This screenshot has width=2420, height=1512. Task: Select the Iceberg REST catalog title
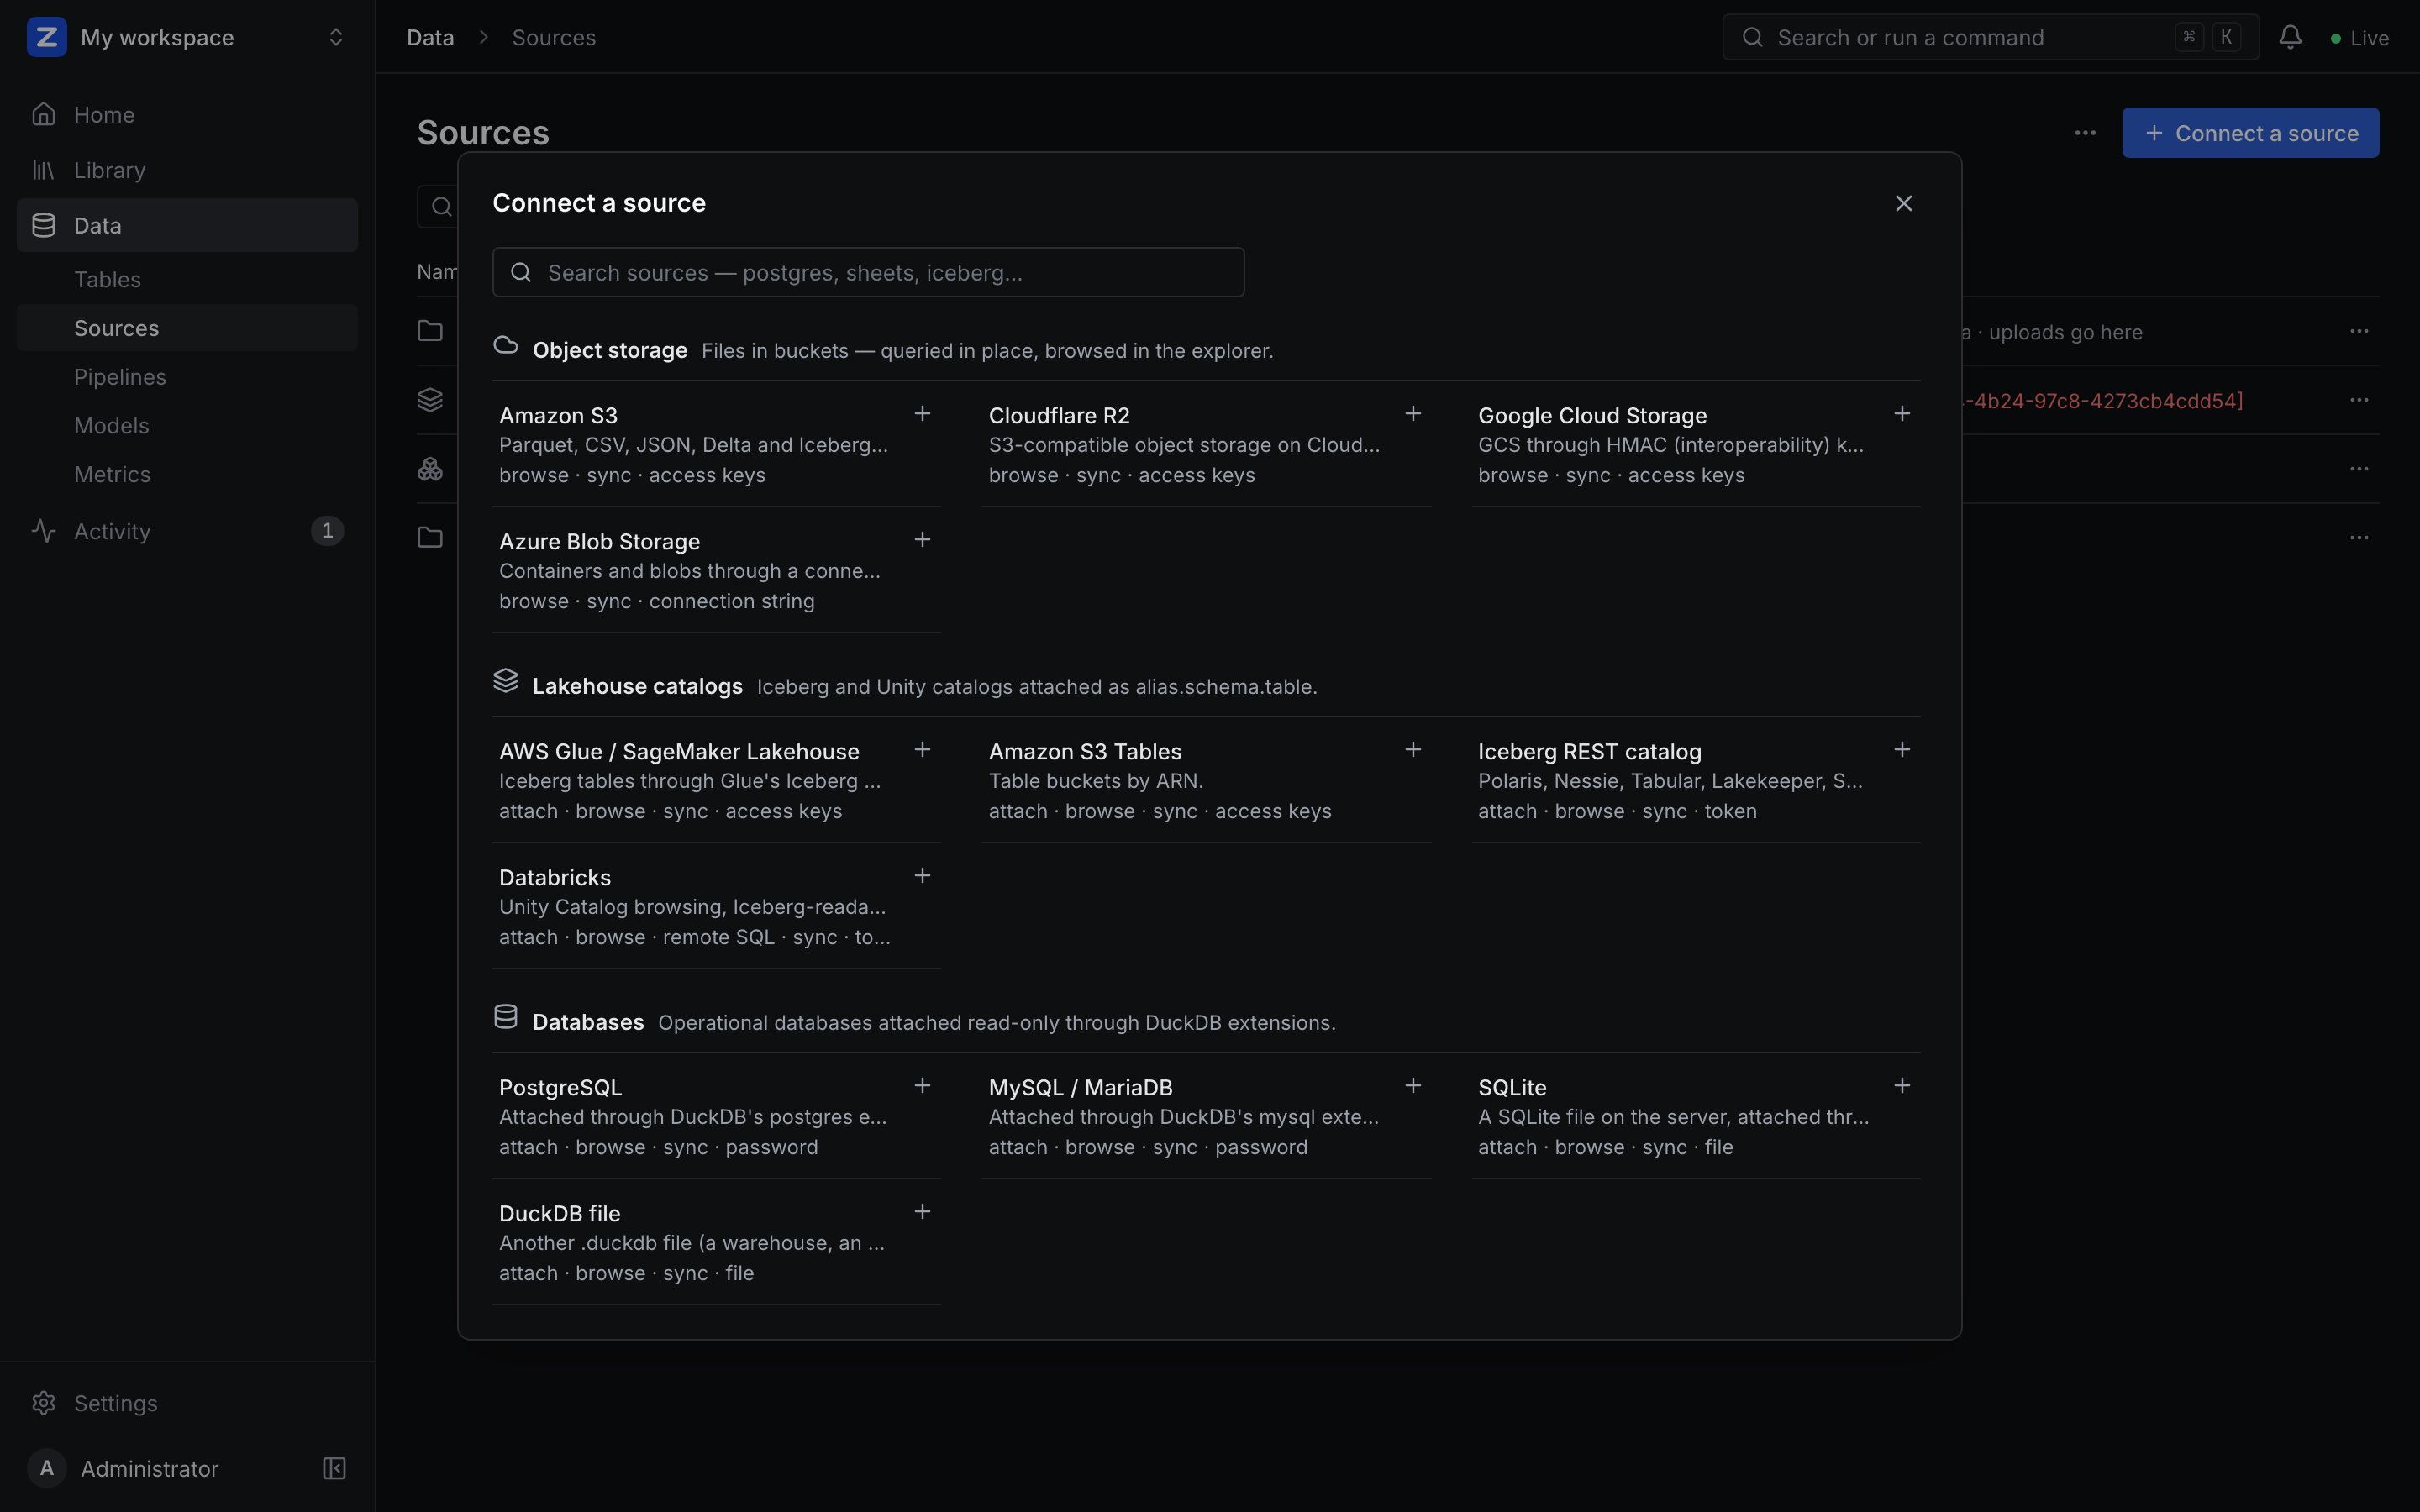[x=1589, y=751]
